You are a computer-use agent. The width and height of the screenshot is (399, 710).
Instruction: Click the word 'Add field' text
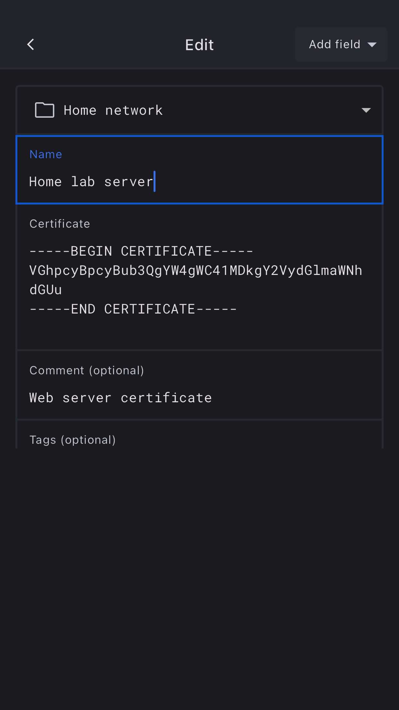(x=334, y=44)
